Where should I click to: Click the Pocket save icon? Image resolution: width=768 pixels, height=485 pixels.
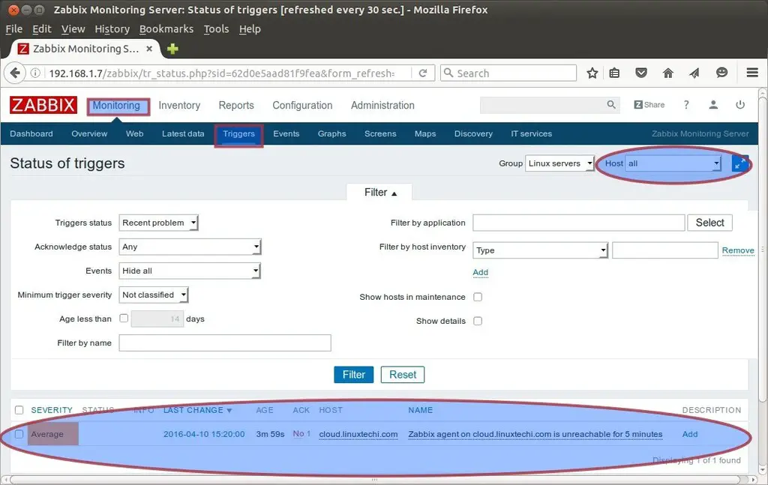point(641,73)
